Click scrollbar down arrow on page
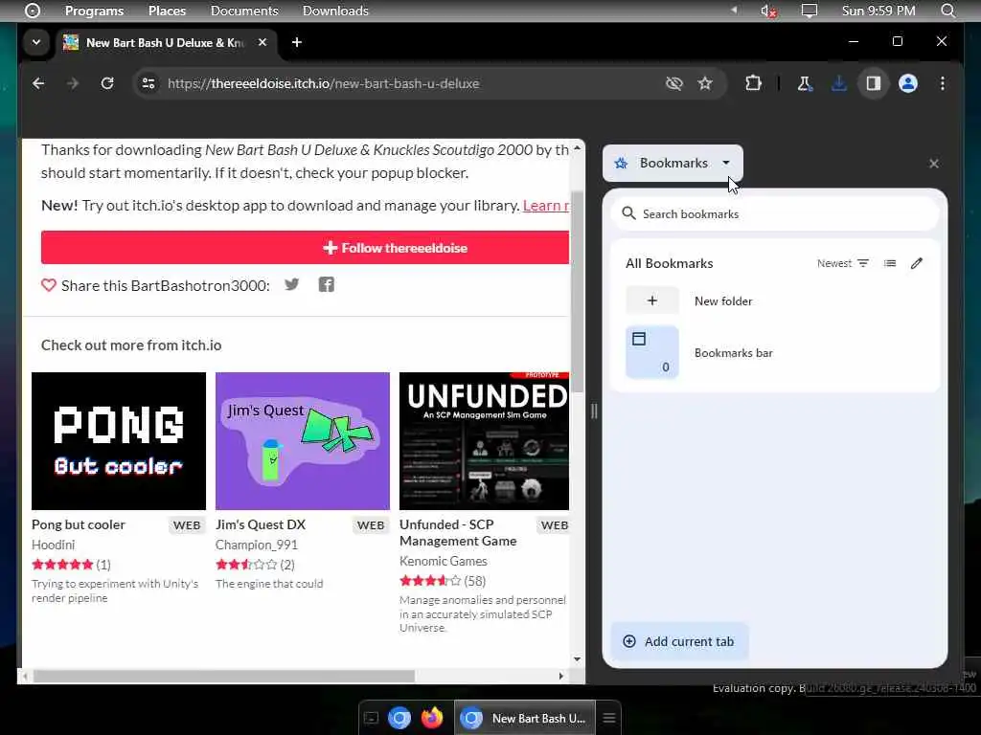Viewport: 981px width, 735px height. [x=577, y=659]
